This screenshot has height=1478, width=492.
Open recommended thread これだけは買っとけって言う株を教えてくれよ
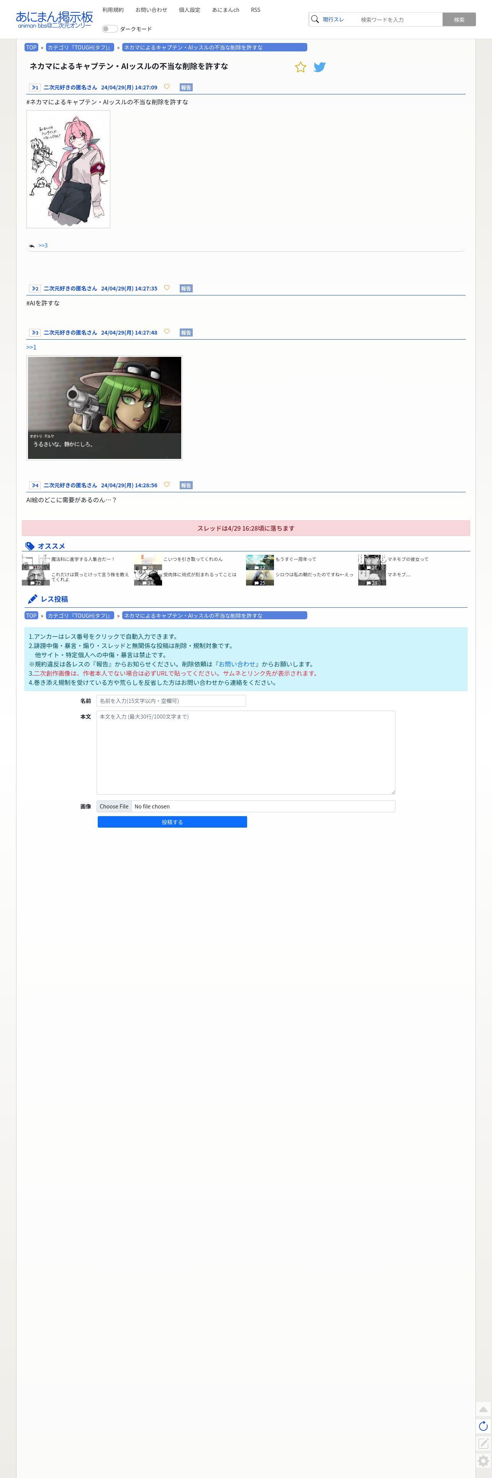[90, 577]
